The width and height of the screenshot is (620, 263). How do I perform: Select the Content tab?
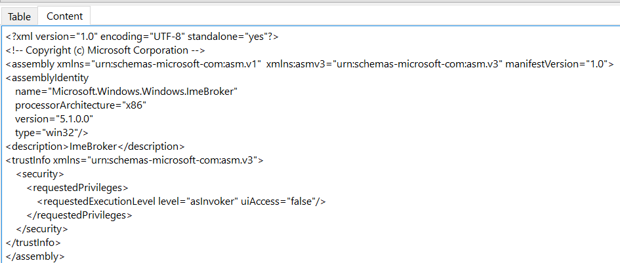[64, 16]
